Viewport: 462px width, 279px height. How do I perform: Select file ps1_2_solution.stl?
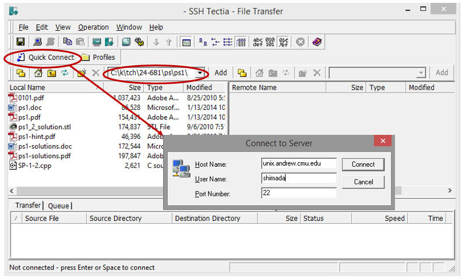click(x=44, y=127)
